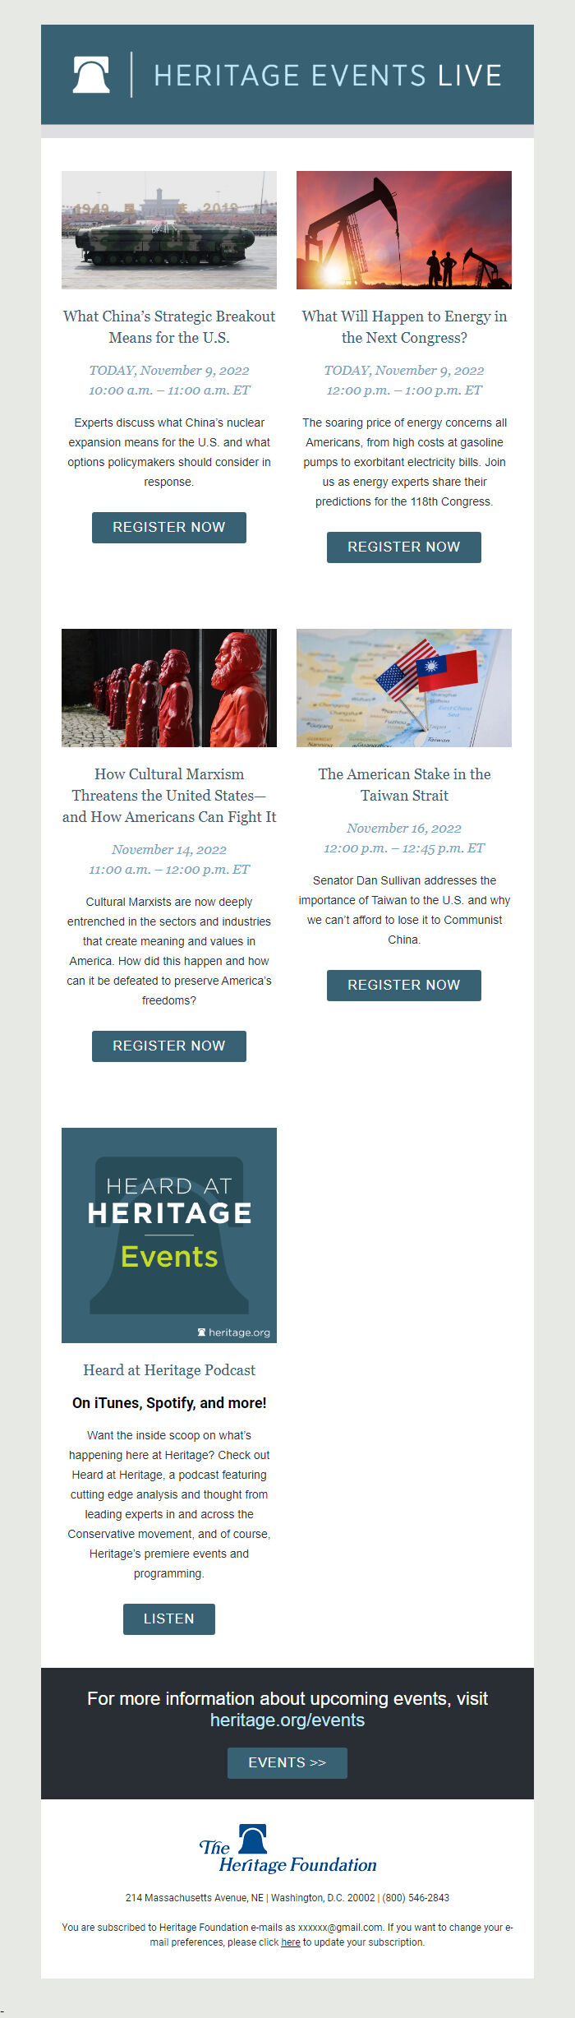
Task: Register for the Cultural Marxism event
Action: 169,1046
